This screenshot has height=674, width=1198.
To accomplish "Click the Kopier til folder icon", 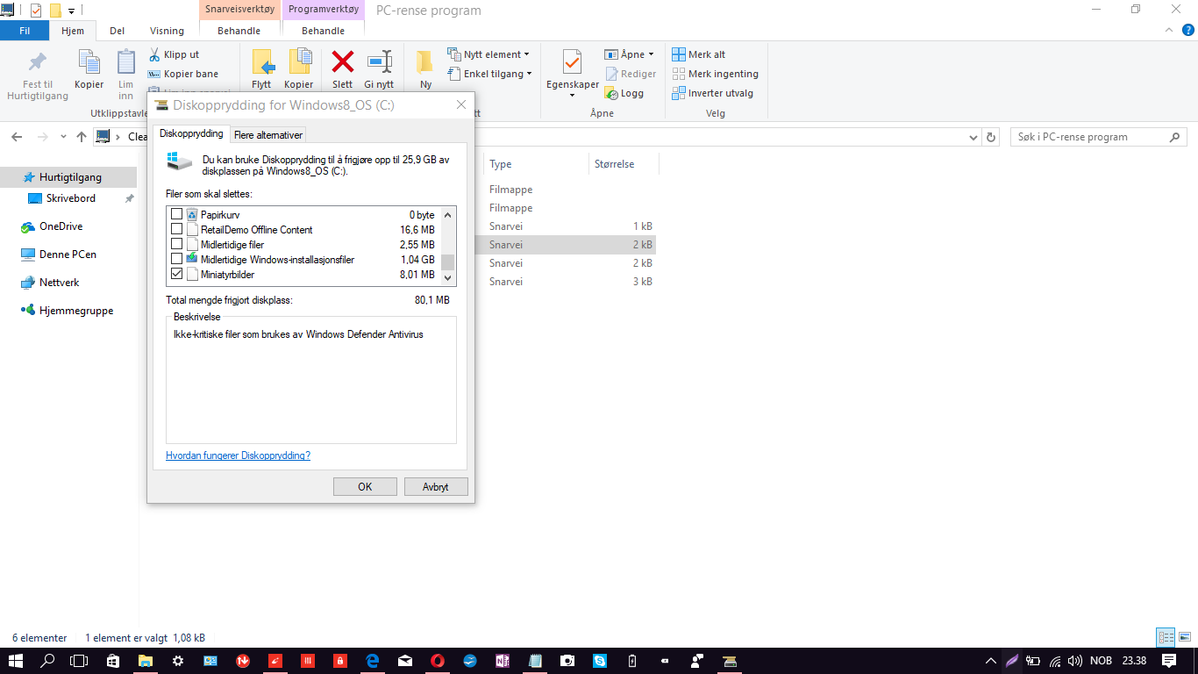I will click(299, 61).
